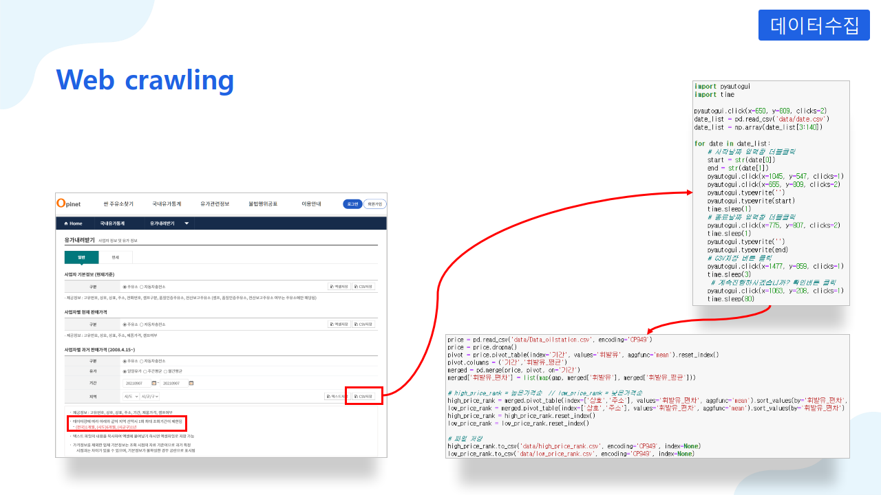881x495 pixels.
Task: Select the 주간평균 radio option
Action: 145,371
